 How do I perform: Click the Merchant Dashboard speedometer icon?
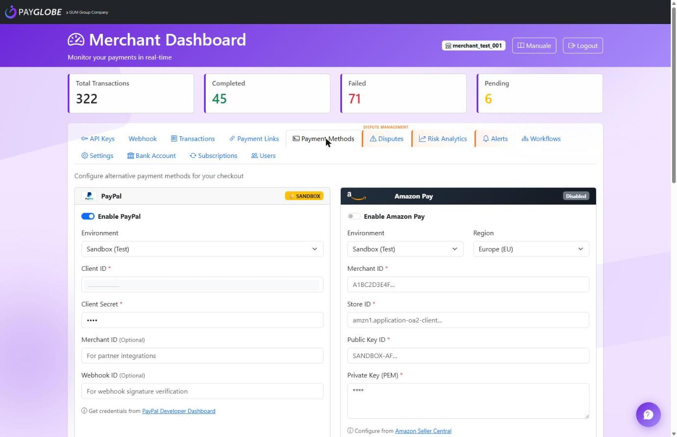point(76,40)
